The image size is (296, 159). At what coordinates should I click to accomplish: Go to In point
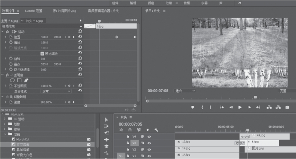pos(222,107)
